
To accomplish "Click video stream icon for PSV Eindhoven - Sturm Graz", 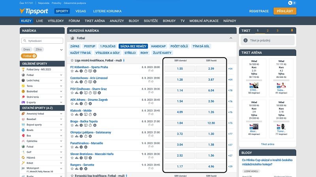I will [x=86, y=93].
